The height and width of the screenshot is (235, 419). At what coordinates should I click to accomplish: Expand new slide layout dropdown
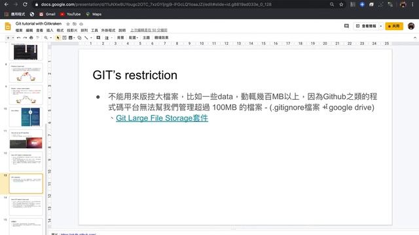(13, 38)
